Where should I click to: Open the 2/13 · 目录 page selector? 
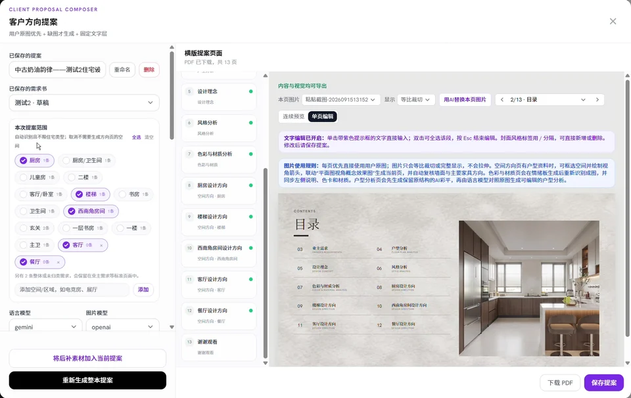(x=548, y=100)
